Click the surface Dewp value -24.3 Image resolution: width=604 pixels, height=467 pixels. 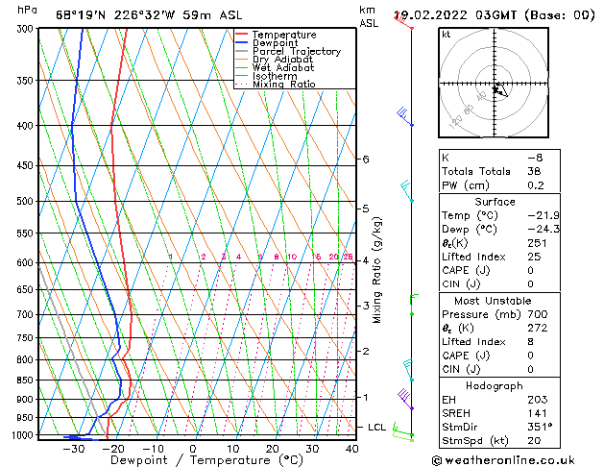(x=544, y=230)
